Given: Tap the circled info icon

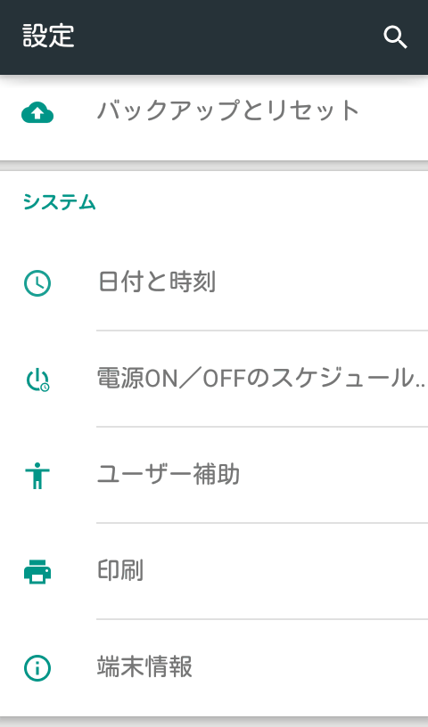Looking at the screenshot, I should click(37, 667).
